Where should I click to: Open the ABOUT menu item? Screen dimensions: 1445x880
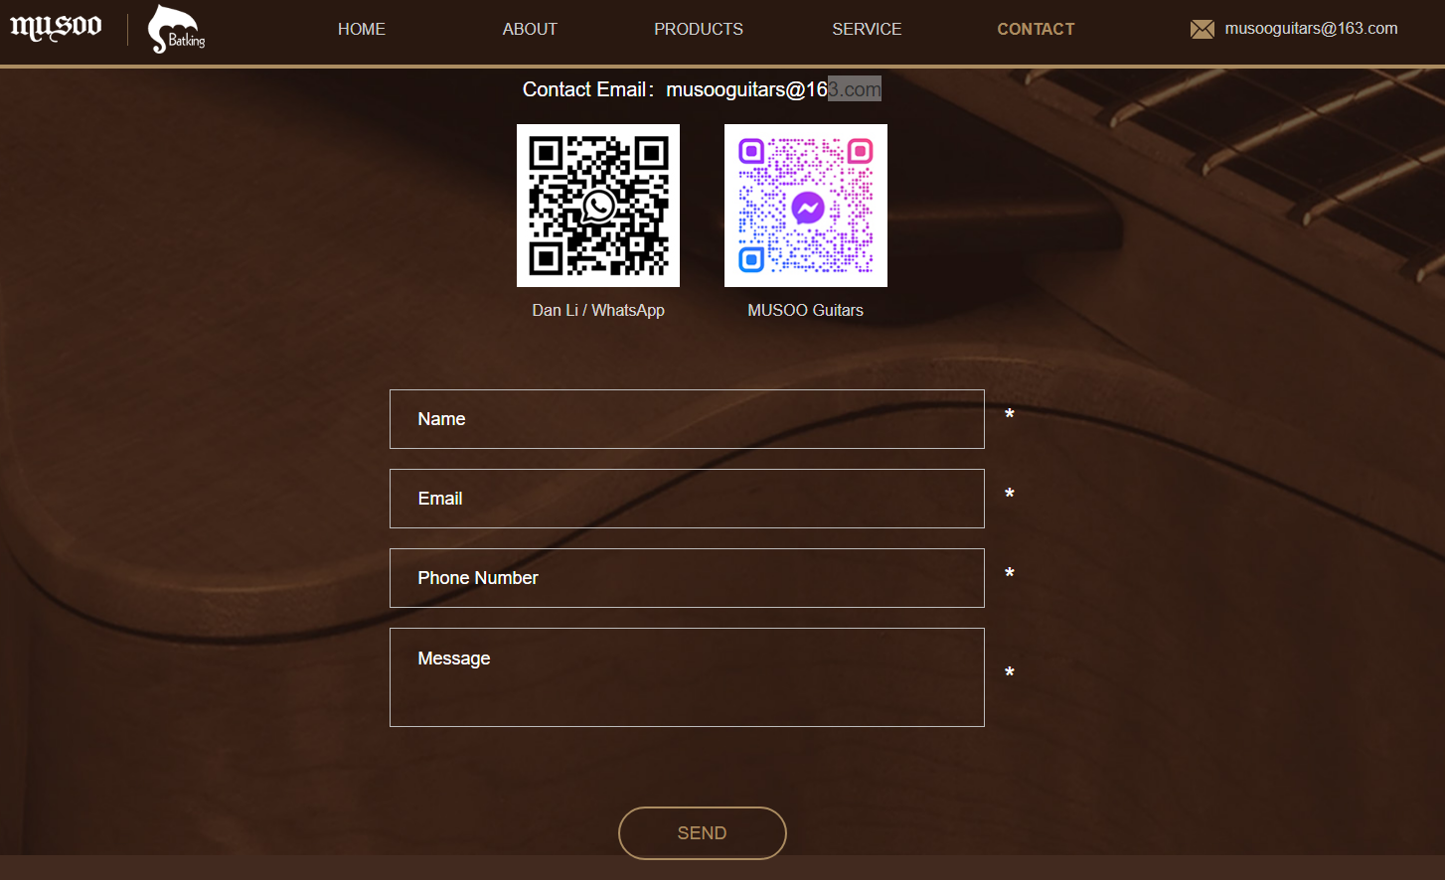tap(530, 30)
